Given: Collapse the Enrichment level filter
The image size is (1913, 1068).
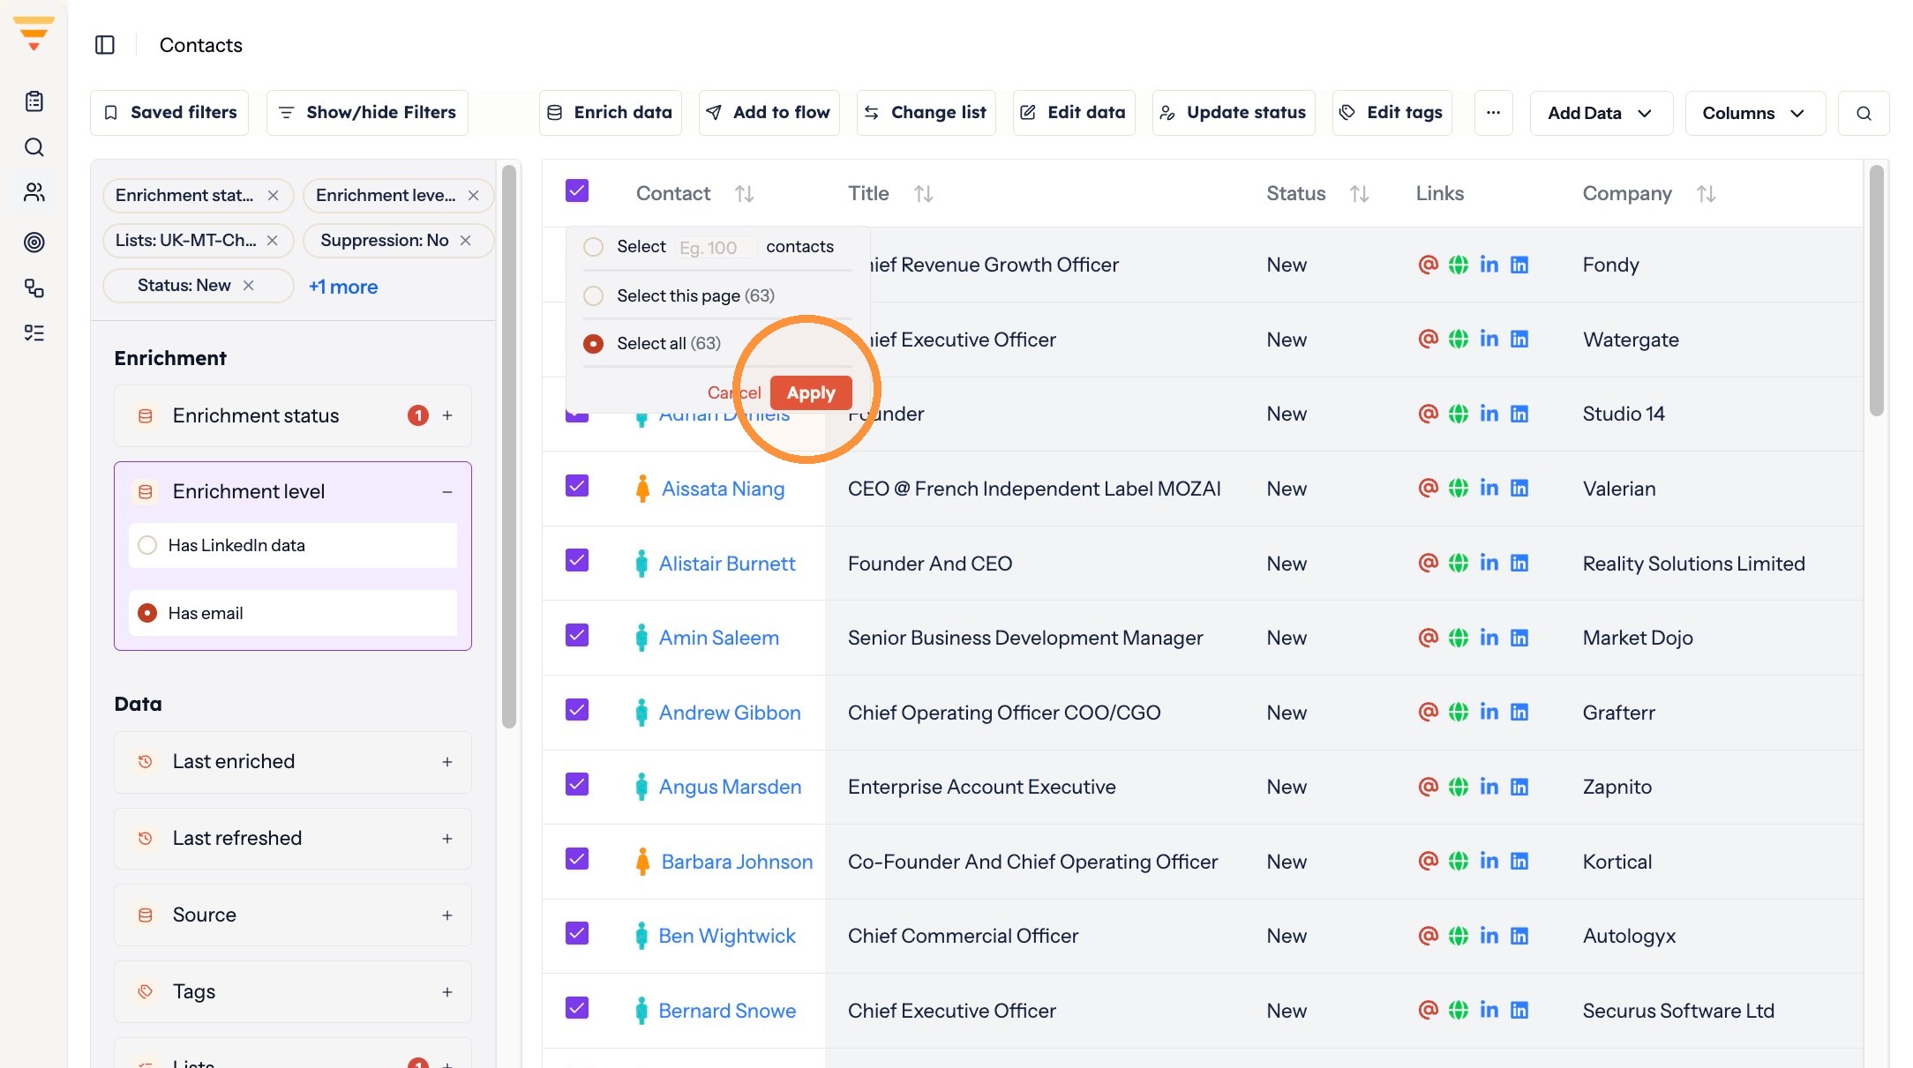Looking at the screenshot, I should (x=447, y=491).
